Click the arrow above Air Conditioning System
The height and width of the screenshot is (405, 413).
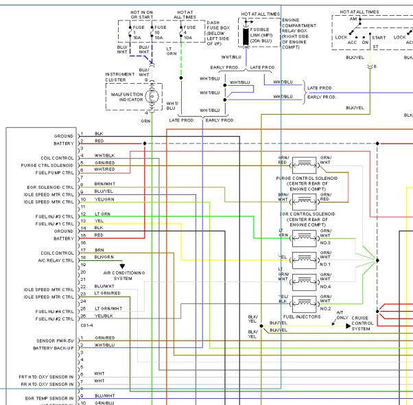point(122,266)
